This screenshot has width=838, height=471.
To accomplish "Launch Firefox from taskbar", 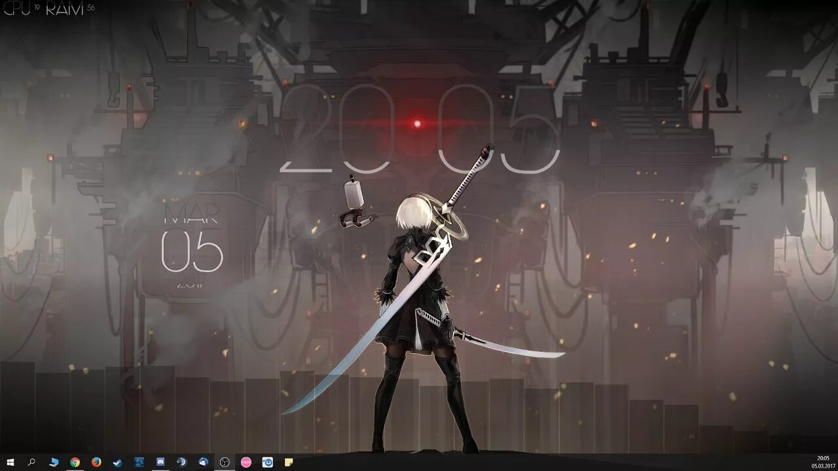I will click(96, 462).
